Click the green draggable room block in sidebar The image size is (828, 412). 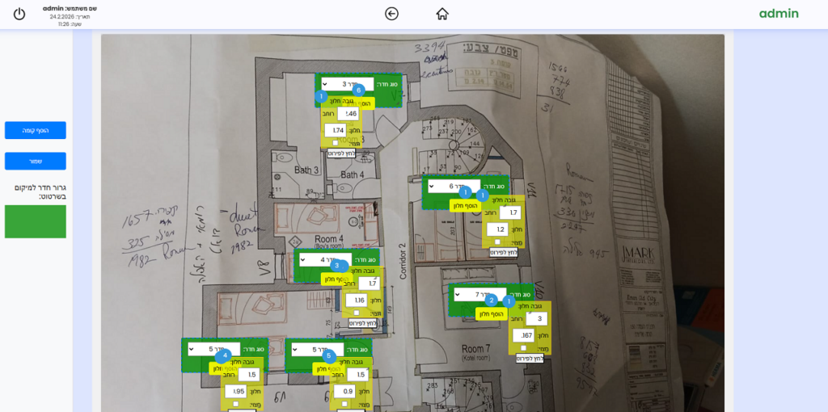(35, 221)
